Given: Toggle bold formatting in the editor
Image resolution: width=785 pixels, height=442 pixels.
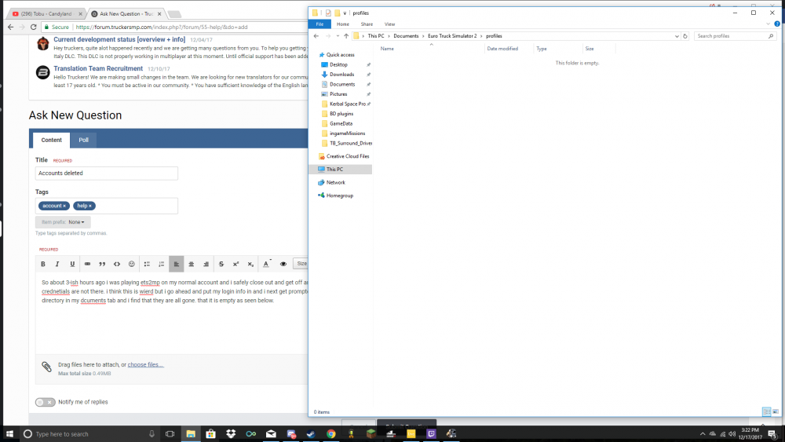Looking at the screenshot, I should pyautogui.click(x=43, y=264).
